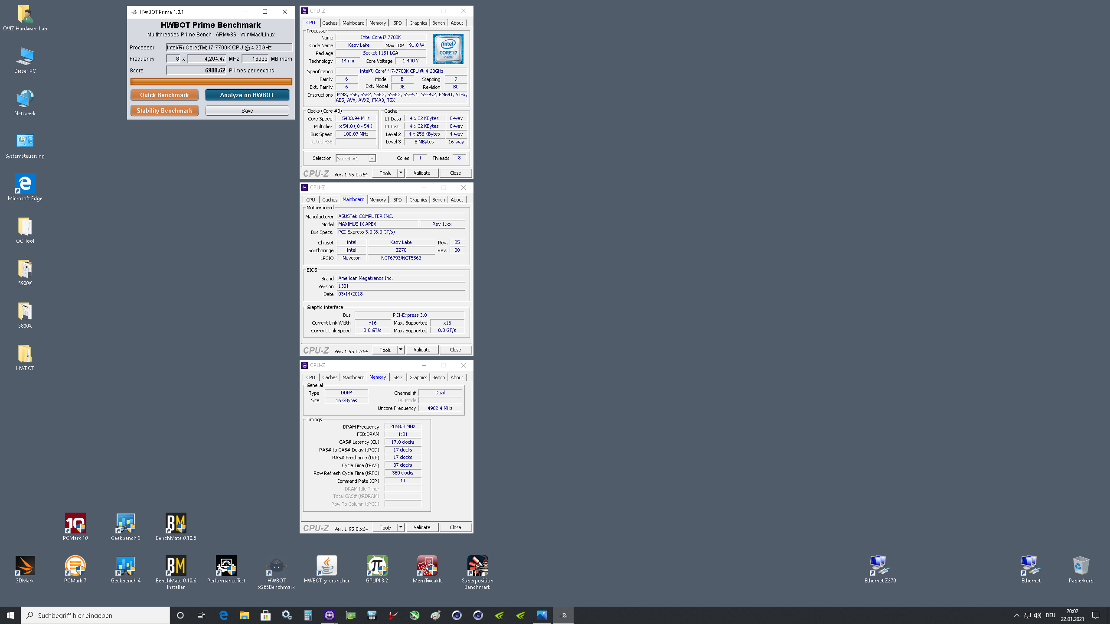This screenshot has width=1110, height=624.
Task: Launch HWBOT y-cruncher shortcut
Action: point(326,570)
